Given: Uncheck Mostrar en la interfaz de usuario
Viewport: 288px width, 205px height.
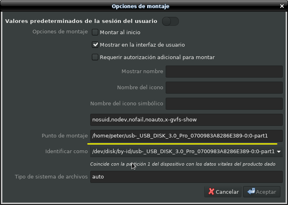Looking at the screenshot, I should click(x=95, y=45).
